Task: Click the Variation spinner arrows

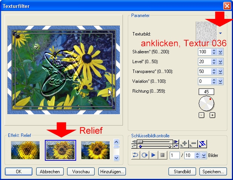Action: point(214,81)
